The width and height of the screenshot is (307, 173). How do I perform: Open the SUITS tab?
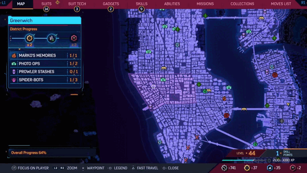pos(46,4)
